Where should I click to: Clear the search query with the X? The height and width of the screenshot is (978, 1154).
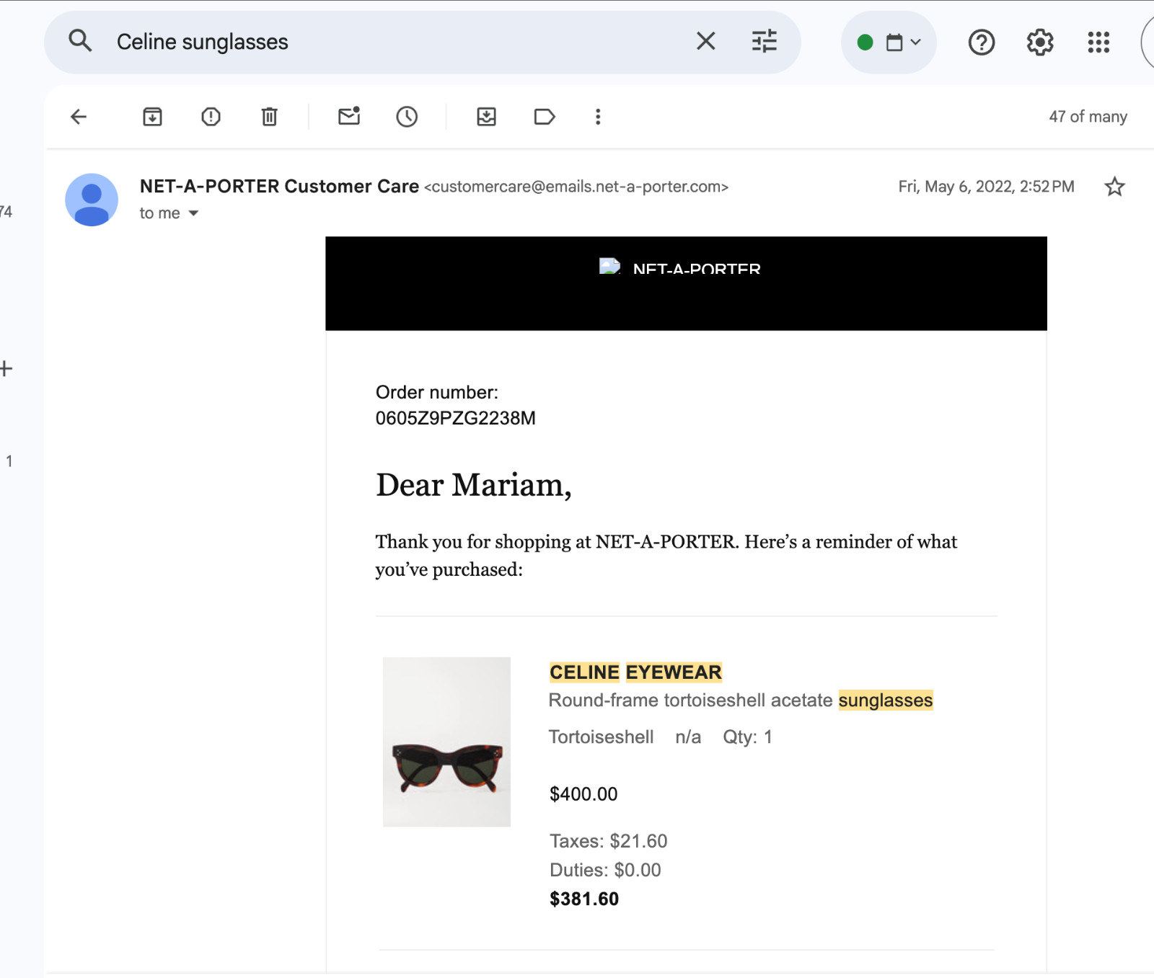click(x=705, y=41)
